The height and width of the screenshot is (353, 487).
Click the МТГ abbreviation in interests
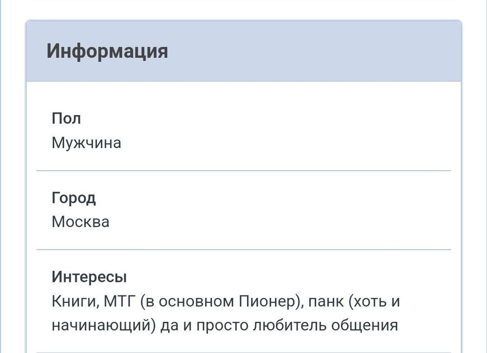tap(118, 301)
